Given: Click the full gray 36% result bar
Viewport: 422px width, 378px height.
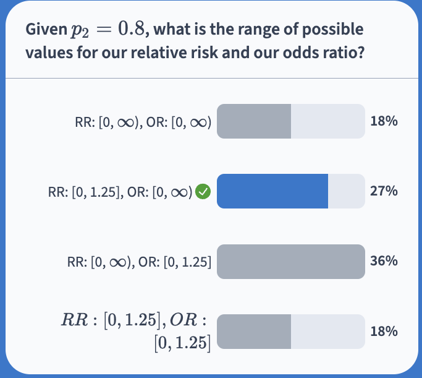Looking at the screenshot, I should [x=290, y=262].
